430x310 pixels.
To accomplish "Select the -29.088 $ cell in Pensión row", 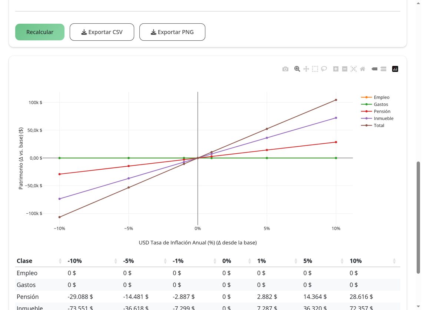I will [80, 297].
